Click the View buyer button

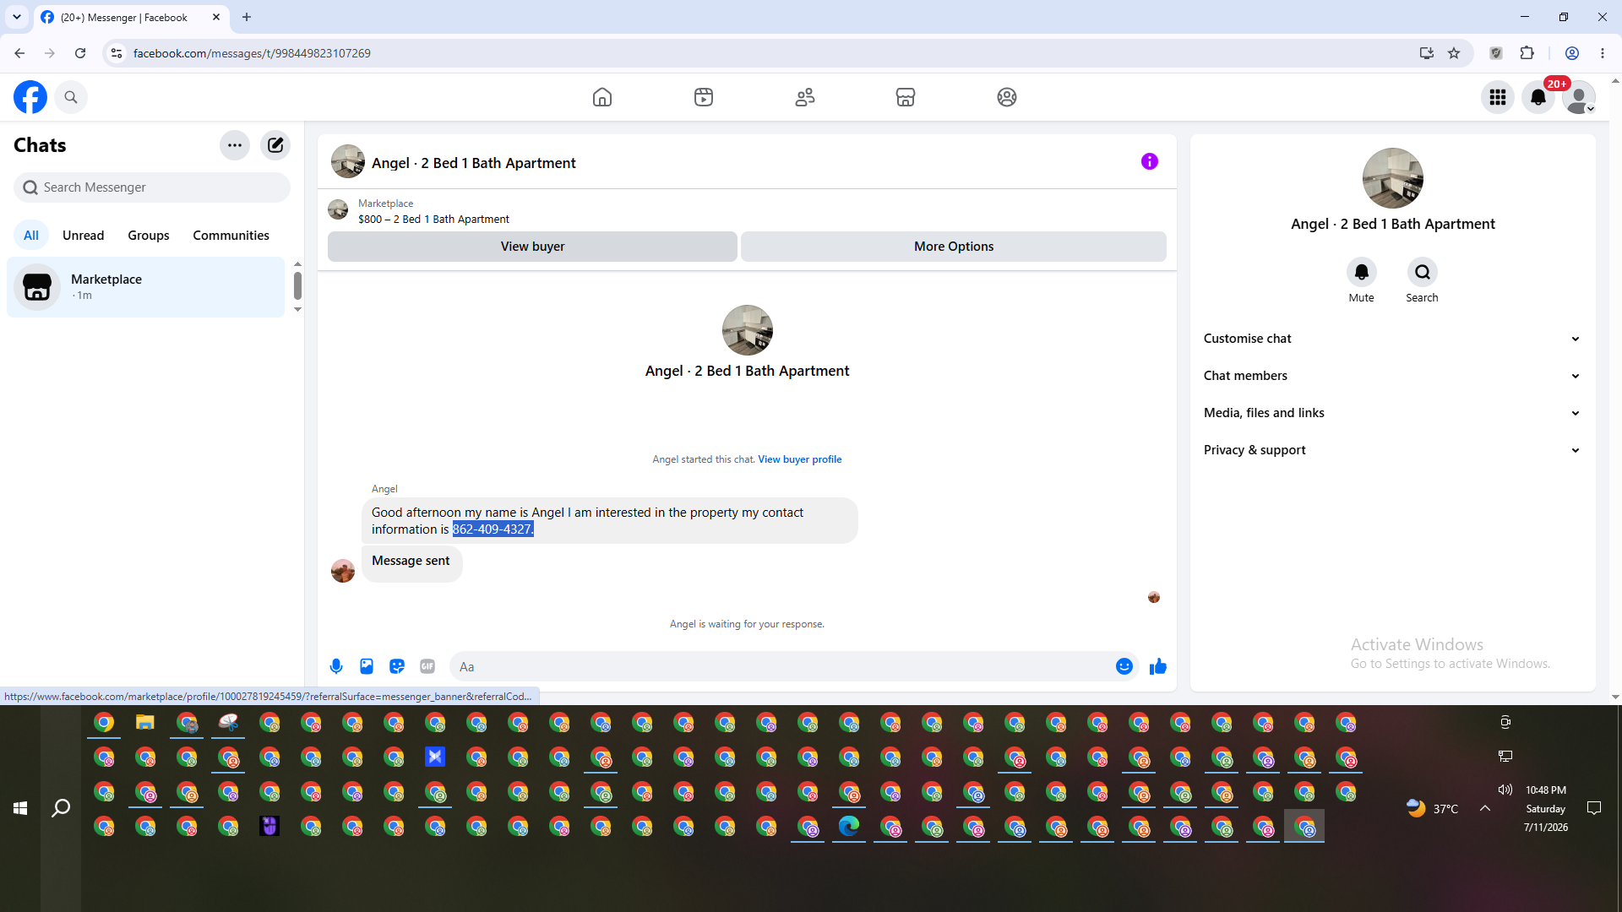[532, 247]
